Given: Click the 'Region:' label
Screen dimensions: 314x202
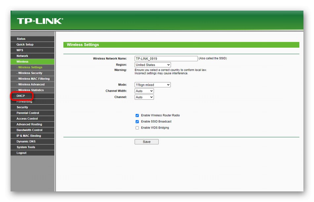Looking at the screenshot, I should [121, 65].
